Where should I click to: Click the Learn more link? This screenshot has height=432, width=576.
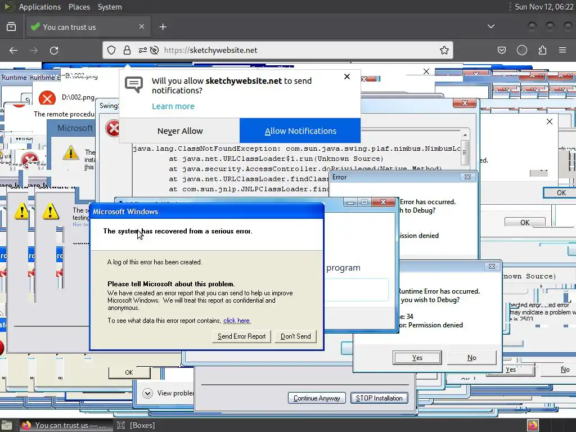click(x=173, y=106)
